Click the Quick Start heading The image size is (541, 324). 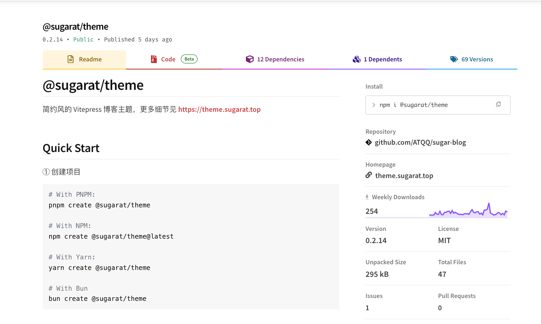point(71,148)
